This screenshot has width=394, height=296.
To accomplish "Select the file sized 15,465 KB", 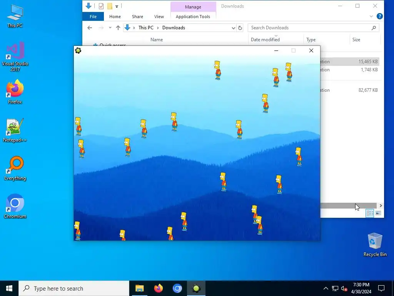I will point(350,62).
